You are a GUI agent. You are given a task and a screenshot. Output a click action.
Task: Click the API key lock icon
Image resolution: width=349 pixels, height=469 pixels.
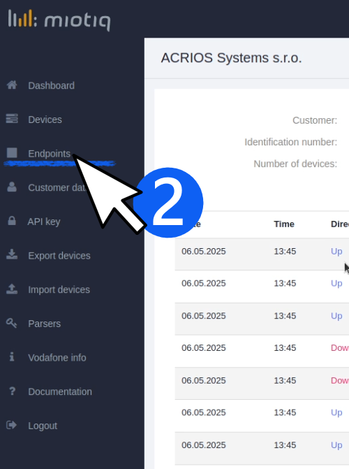tap(12, 221)
